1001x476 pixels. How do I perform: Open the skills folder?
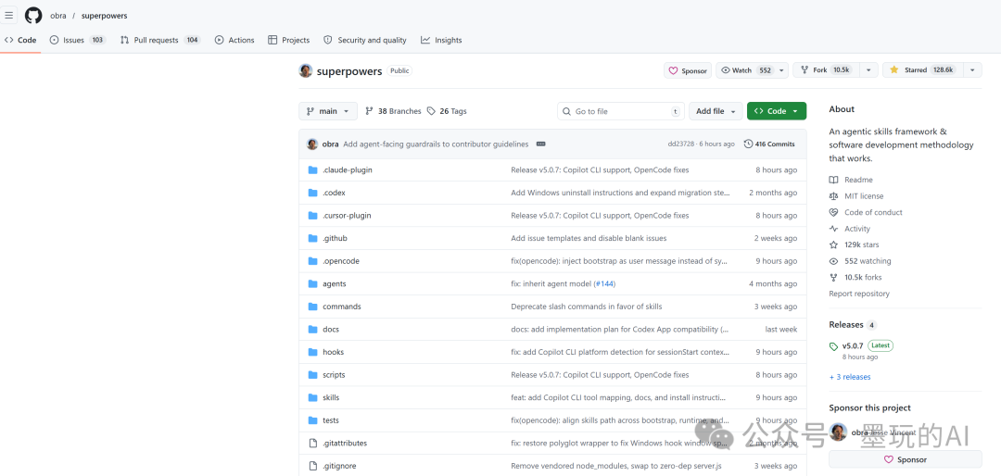click(x=331, y=397)
